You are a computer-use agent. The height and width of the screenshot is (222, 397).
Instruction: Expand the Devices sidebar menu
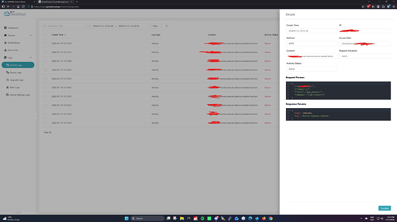click(x=18, y=35)
